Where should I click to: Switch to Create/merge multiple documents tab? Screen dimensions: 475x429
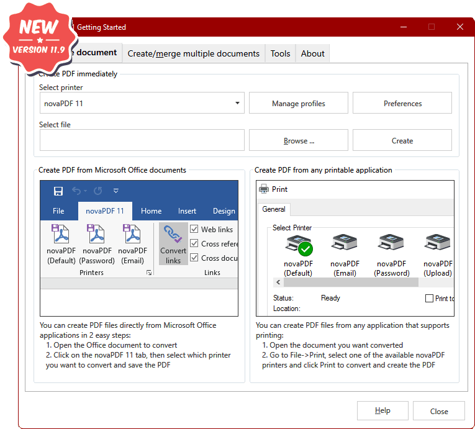(x=193, y=53)
